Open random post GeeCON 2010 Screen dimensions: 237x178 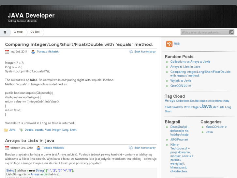coord(181,86)
